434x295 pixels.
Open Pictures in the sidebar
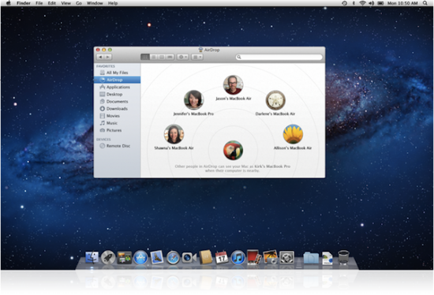coord(117,130)
